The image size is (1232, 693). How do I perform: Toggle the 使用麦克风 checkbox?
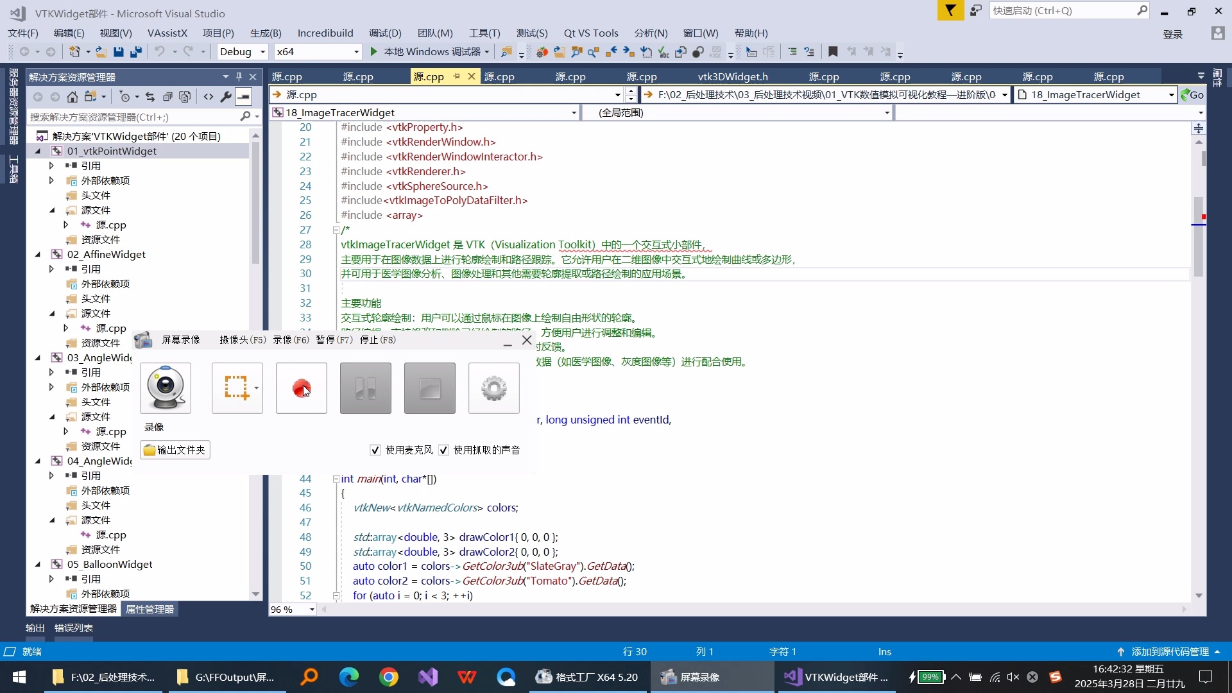[375, 450]
